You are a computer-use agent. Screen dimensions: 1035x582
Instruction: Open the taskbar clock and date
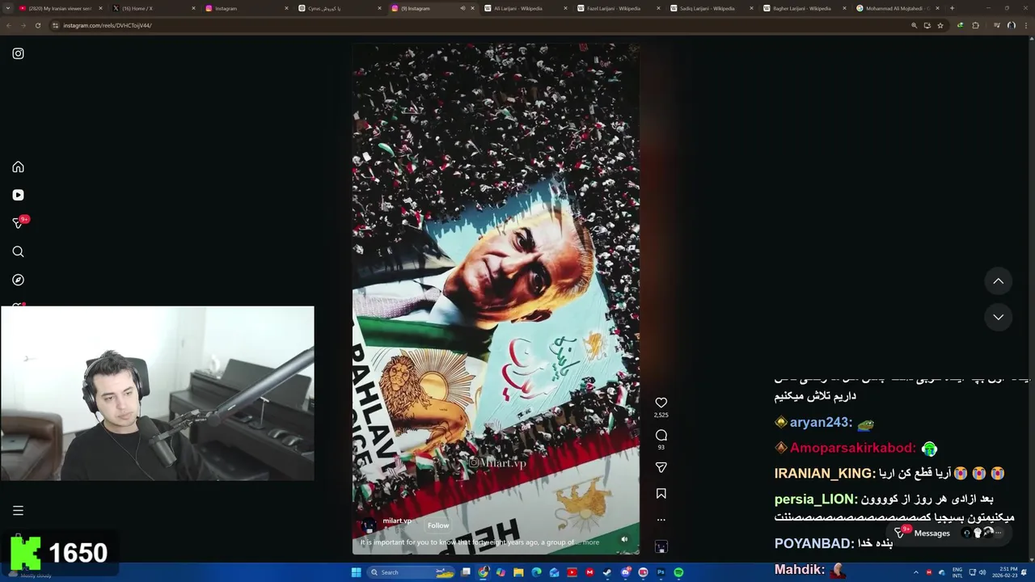(x=1005, y=572)
